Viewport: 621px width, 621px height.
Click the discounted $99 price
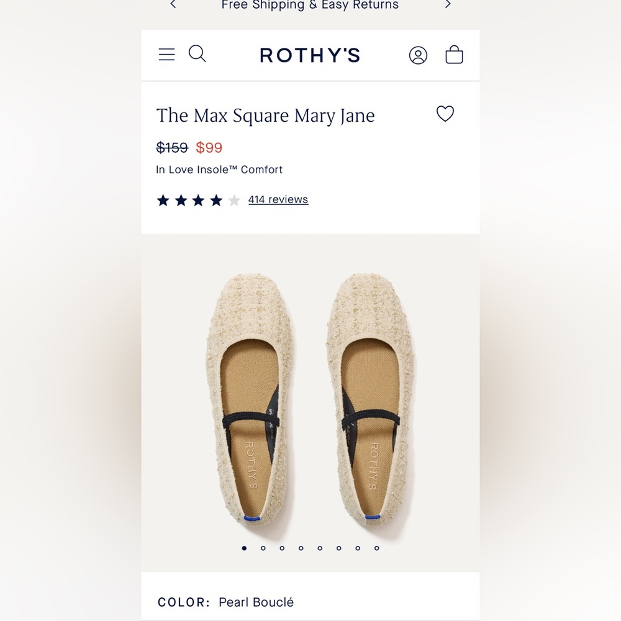click(209, 148)
